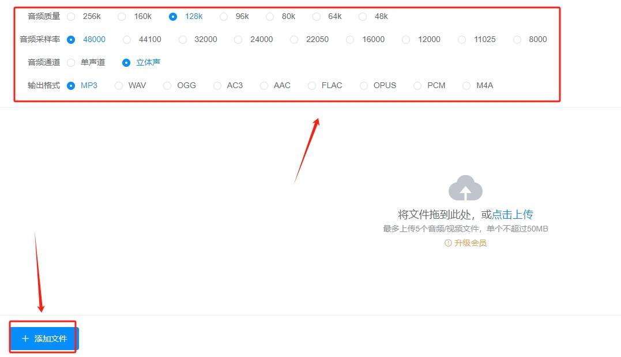Choose 8000 sample rate
The height and width of the screenshot is (357, 621).
(517, 40)
